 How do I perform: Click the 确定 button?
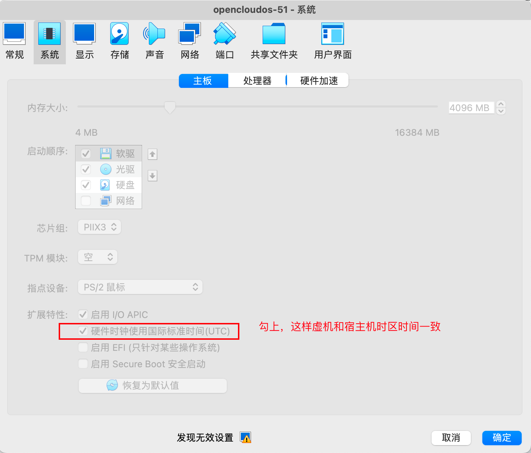point(502,438)
